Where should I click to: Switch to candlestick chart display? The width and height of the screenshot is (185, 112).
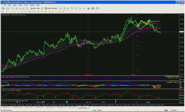click(x=65, y=8)
